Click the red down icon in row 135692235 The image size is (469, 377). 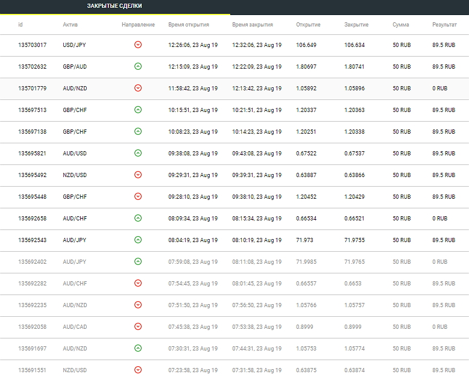138,305
